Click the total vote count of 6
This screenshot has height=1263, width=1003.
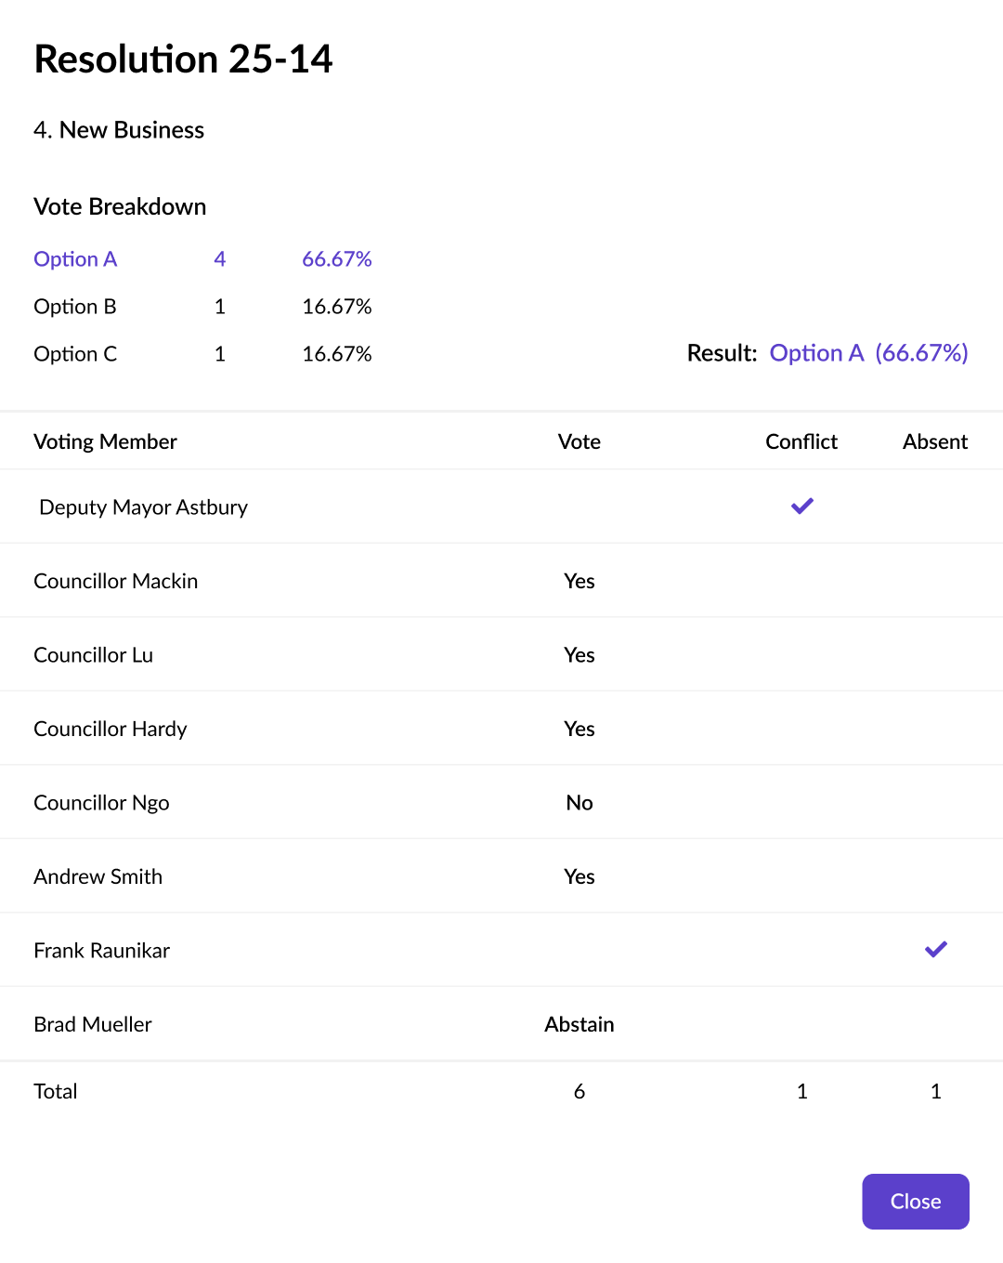(x=580, y=1091)
